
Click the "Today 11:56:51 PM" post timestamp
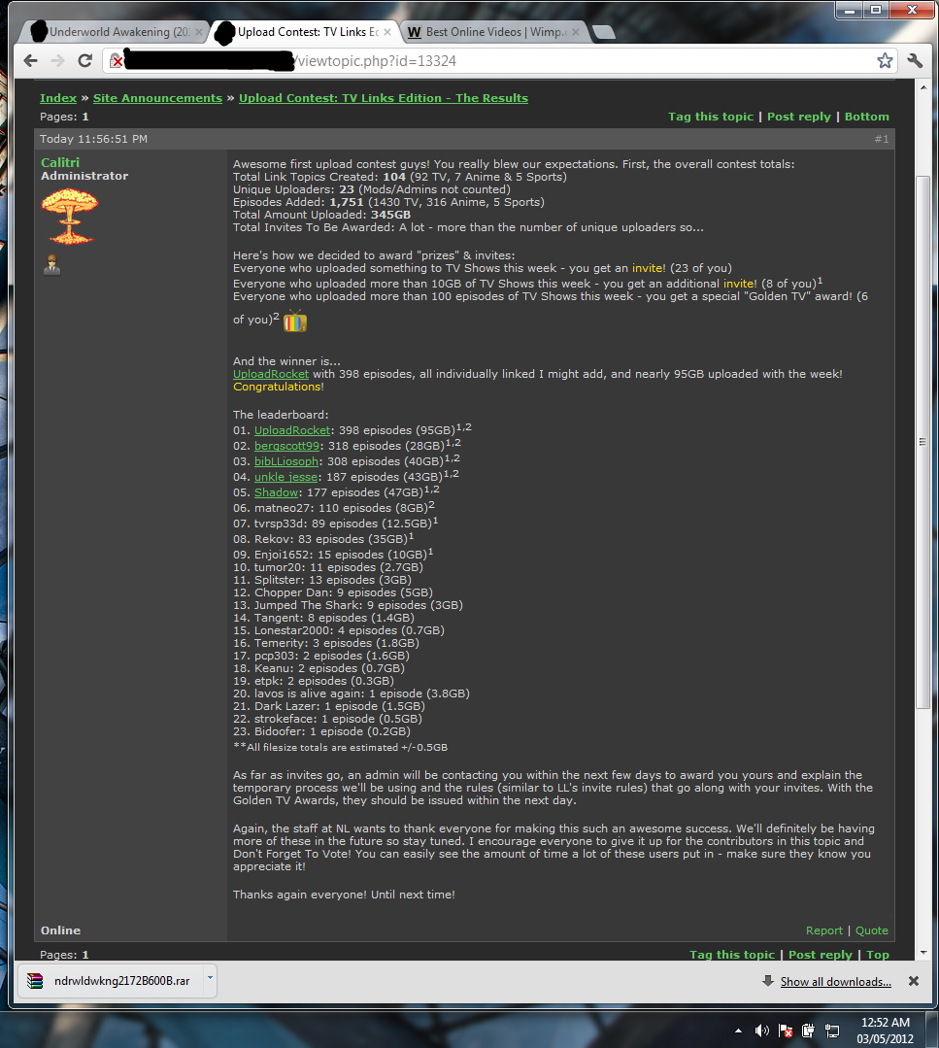93,139
